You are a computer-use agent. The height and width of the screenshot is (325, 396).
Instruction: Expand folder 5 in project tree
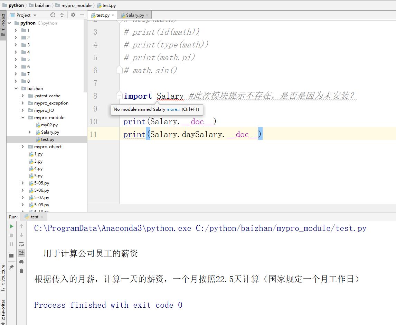point(16,60)
